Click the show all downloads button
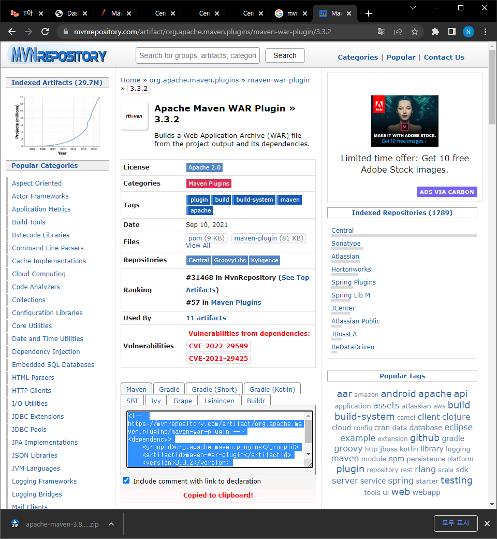The height and width of the screenshot is (539, 497). [456, 523]
